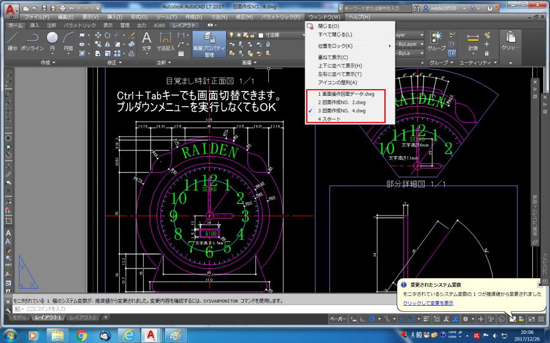Viewport: 550px width, 343px height.
Task: Select the 文字 (Text) tool
Action: pos(147,42)
